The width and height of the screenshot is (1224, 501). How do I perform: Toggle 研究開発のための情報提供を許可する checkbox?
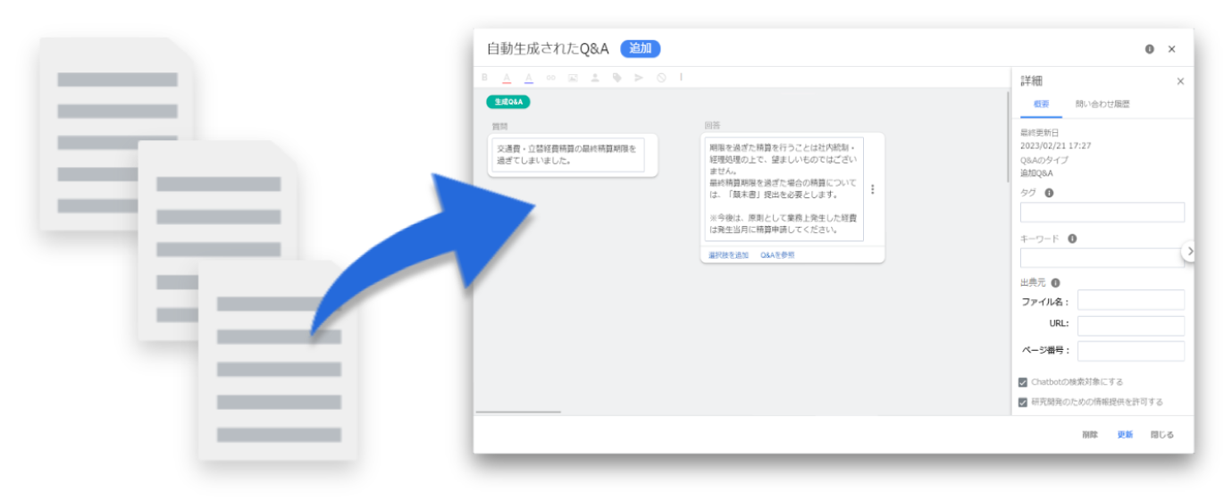coord(1023,402)
